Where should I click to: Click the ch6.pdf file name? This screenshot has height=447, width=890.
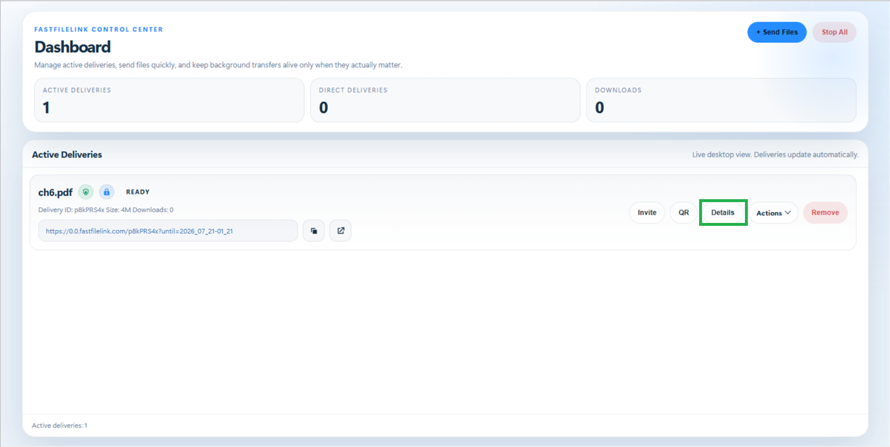click(x=56, y=192)
